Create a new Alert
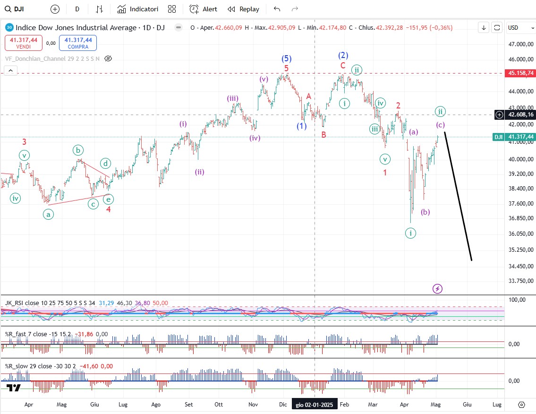The image size is (536, 414). (203, 9)
